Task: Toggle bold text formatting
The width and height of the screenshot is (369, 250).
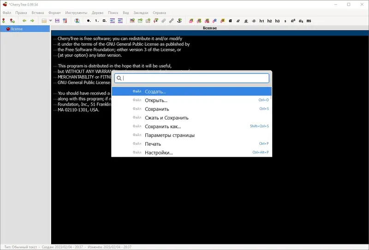Action: [230, 21]
